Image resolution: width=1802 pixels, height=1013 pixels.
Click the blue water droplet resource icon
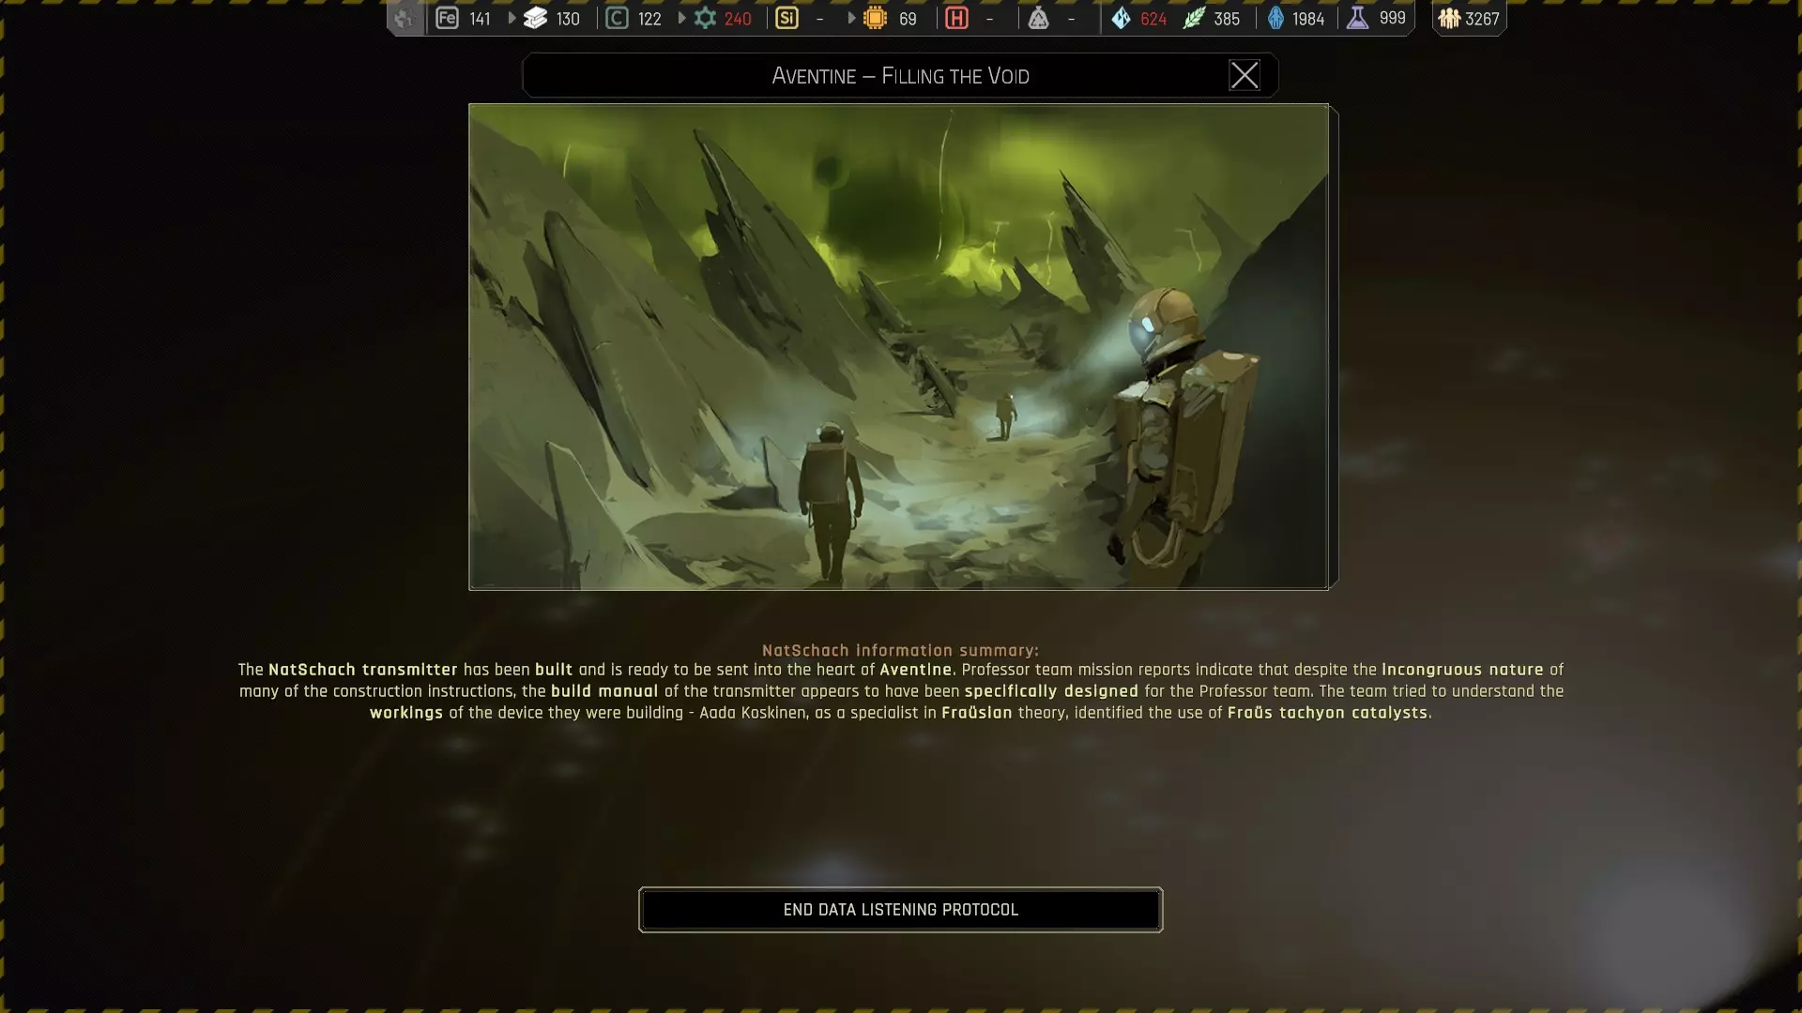1121,18
